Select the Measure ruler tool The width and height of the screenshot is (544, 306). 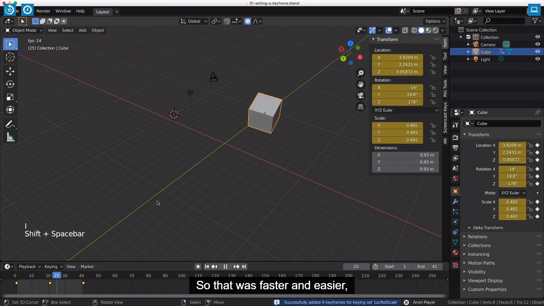pyautogui.click(x=10, y=138)
